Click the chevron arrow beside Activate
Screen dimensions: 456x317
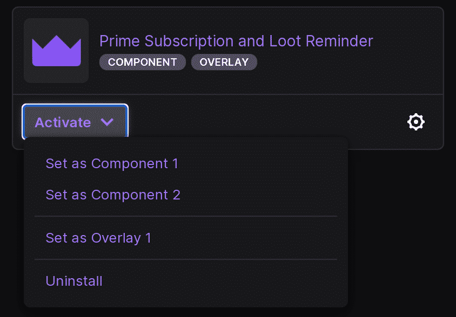pos(107,122)
